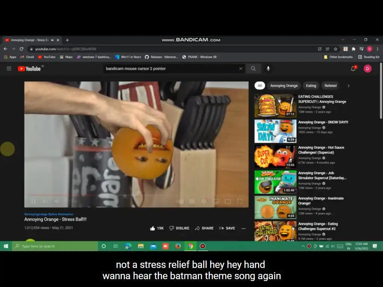Open a new Chrome tab

pos(67,40)
